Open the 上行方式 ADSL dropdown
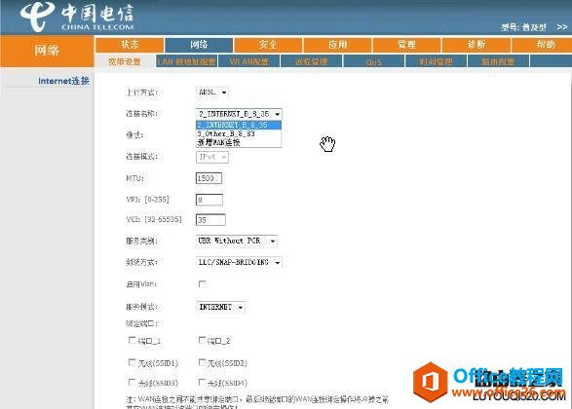The image size is (572, 409). [x=212, y=93]
